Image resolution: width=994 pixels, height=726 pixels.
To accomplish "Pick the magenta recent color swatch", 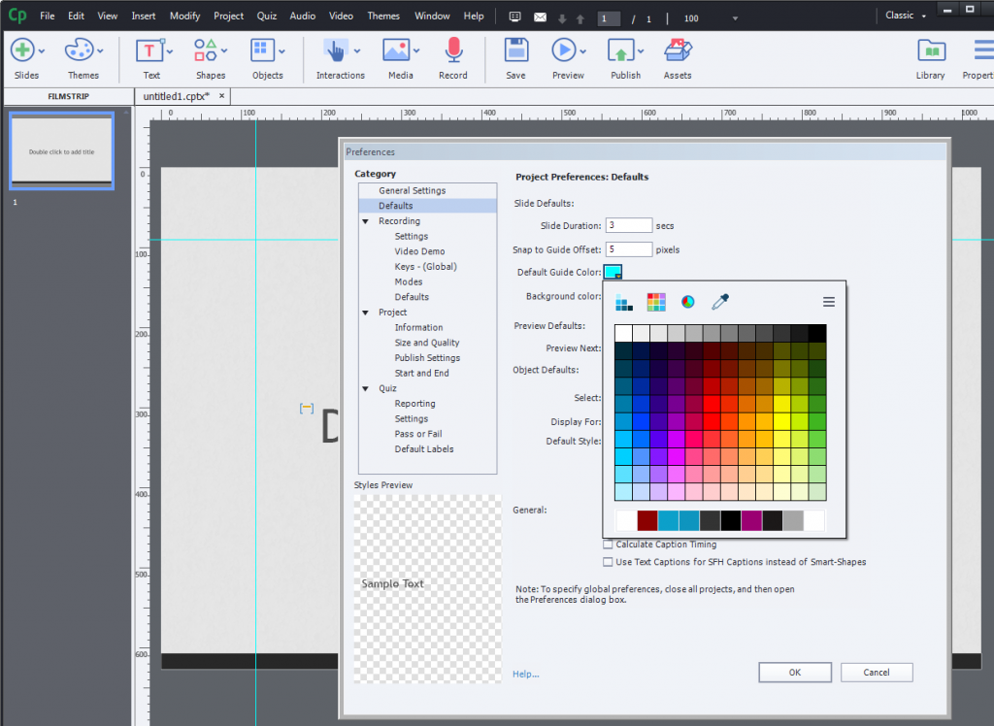I will point(751,520).
